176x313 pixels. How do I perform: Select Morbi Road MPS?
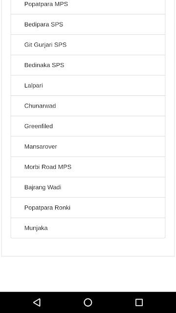click(x=88, y=167)
